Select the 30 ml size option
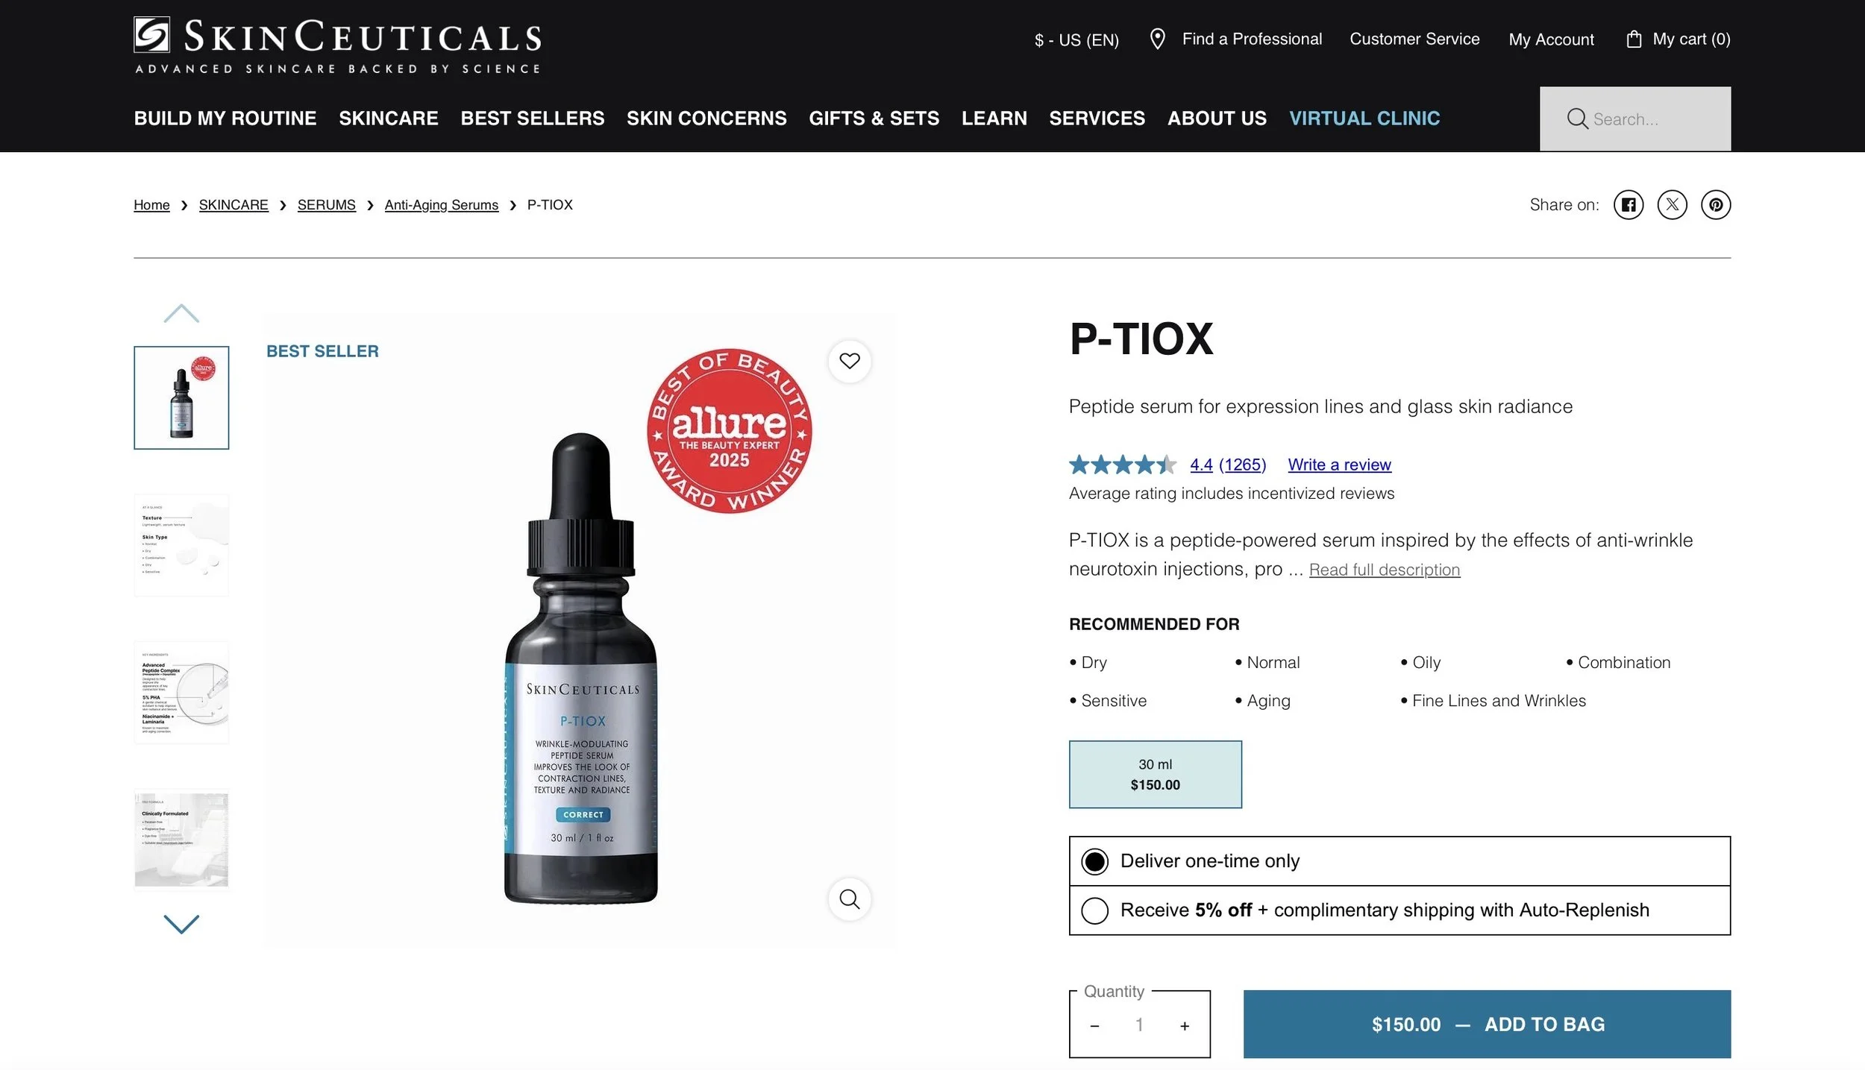The image size is (1865, 1070). (1155, 774)
